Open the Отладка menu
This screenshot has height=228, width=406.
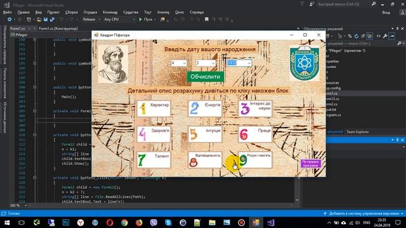click(90, 12)
